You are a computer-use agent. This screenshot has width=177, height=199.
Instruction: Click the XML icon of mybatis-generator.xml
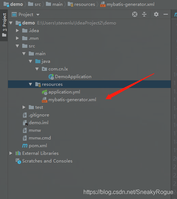pos(45,100)
